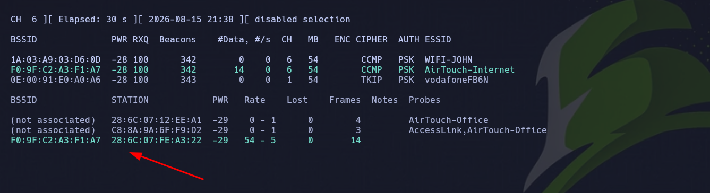Image resolution: width=710 pixels, height=193 pixels.
Task: Select BSSID 1A:03:A9:03:D6:0D
Action: click(55, 59)
